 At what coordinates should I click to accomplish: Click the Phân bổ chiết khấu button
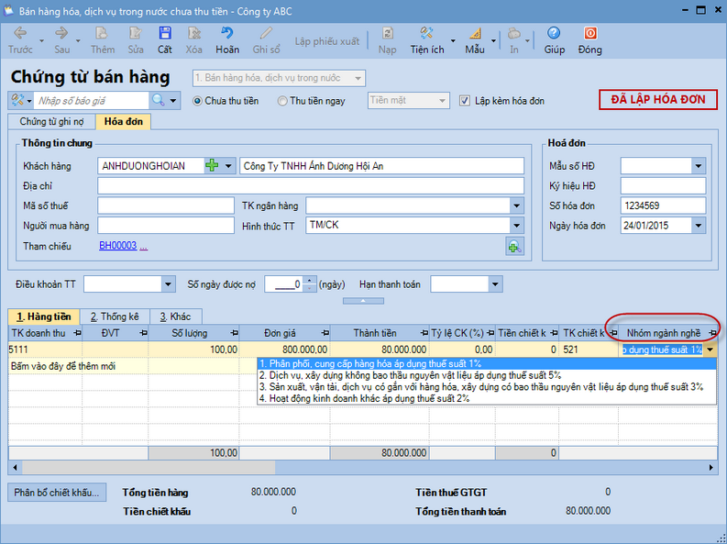pos(57,493)
